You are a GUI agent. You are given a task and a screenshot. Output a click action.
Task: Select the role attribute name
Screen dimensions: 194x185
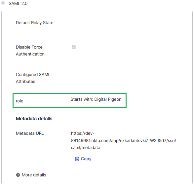tap(19, 101)
